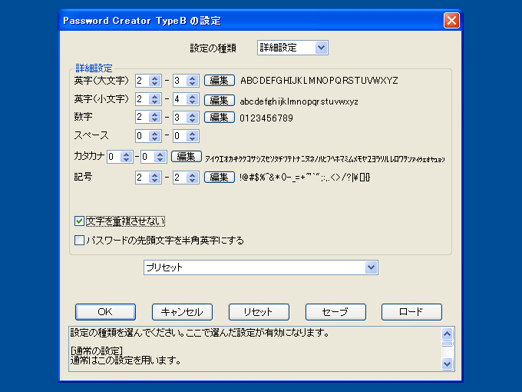Screen dimensions: 522x392
Task: Click カタカナ minimum spinner arrows
Action: click(x=127, y=157)
